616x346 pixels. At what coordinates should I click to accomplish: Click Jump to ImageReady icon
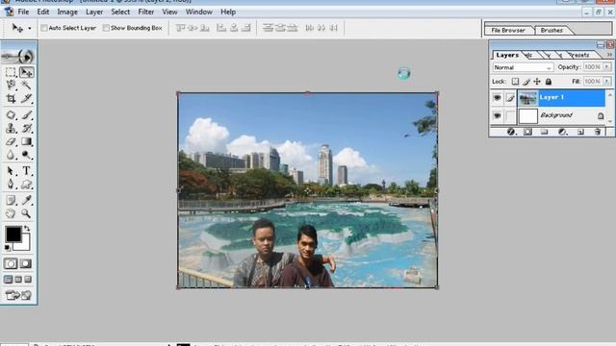pos(18,295)
